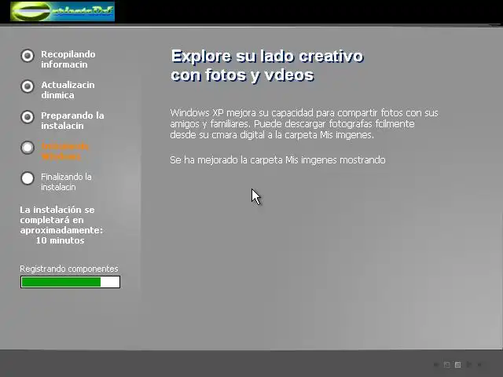The image size is (503, 377).
Task: Click the Preparando la instalacin step bullet
Action: [x=28, y=117]
